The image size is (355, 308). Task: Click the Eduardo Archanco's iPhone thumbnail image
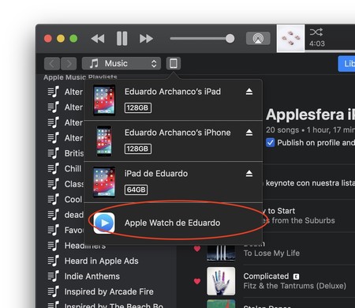[104, 141]
